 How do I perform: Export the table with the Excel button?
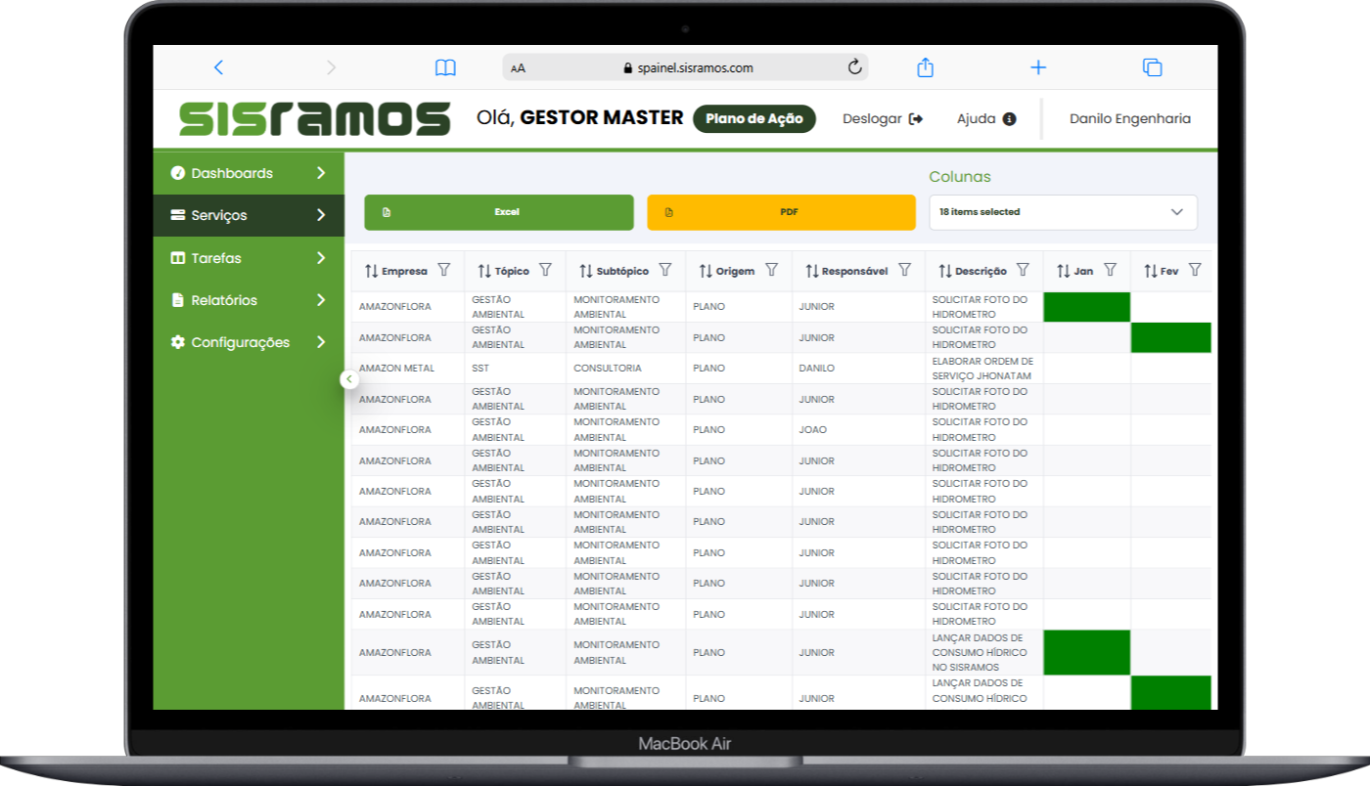[499, 212]
